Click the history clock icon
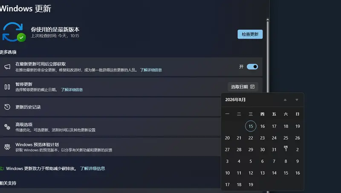 click(x=7, y=107)
